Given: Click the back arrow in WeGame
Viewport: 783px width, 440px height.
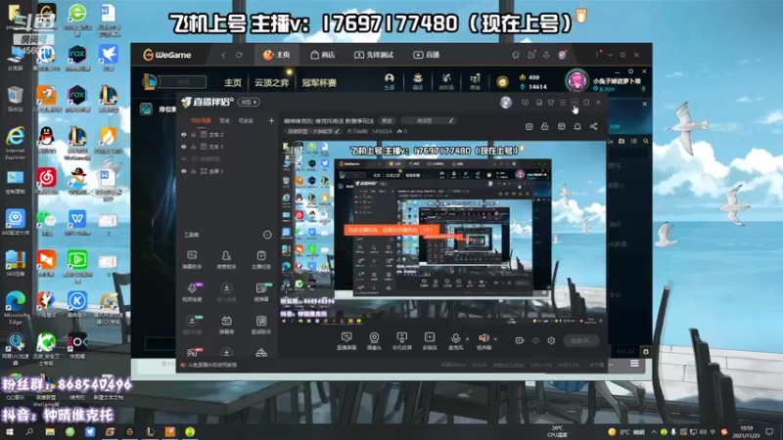Looking at the screenshot, I should pyautogui.click(x=223, y=55).
